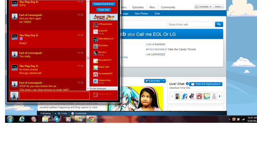
Task: Launch Internet Explorer from the taskbar
Action: point(22,119)
